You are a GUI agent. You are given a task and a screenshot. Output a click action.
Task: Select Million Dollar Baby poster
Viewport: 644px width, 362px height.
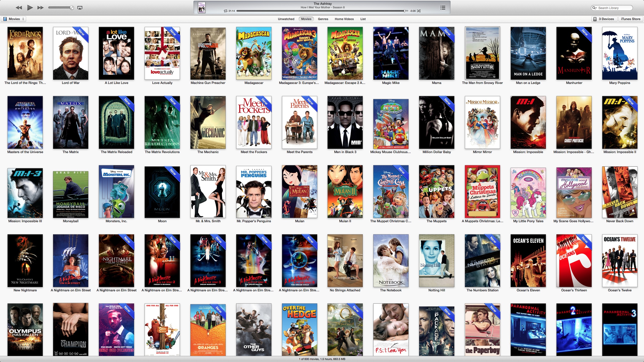click(437, 122)
